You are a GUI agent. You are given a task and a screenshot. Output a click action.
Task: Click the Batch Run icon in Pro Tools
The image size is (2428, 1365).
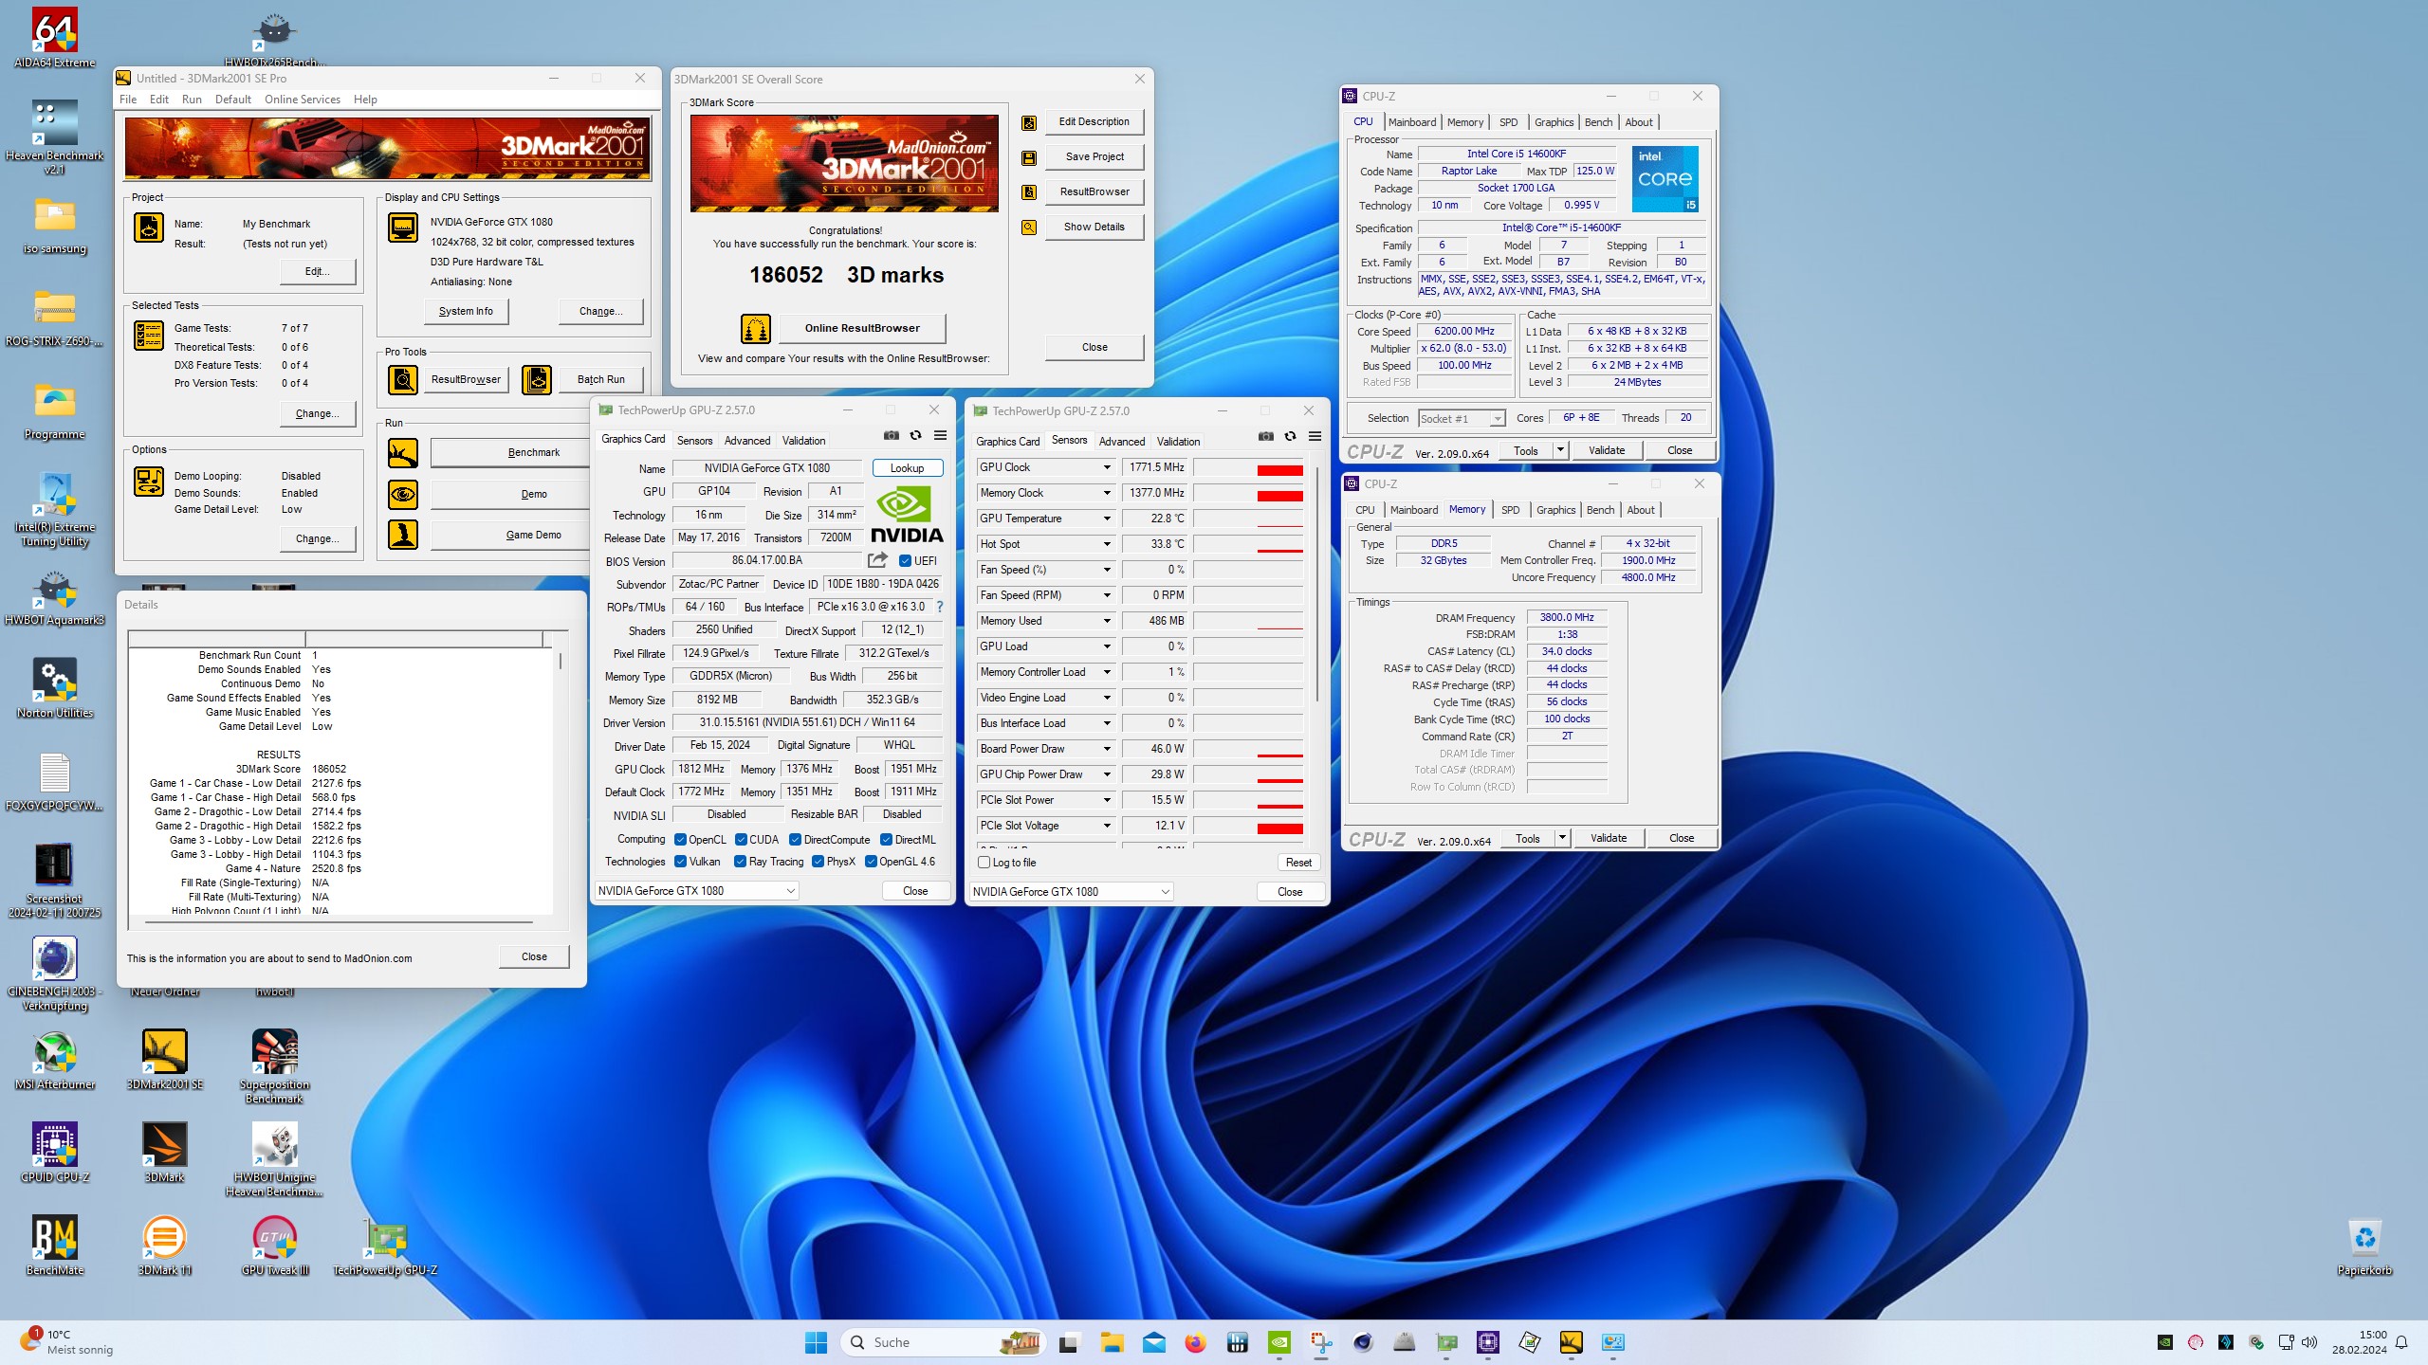coord(537,380)
